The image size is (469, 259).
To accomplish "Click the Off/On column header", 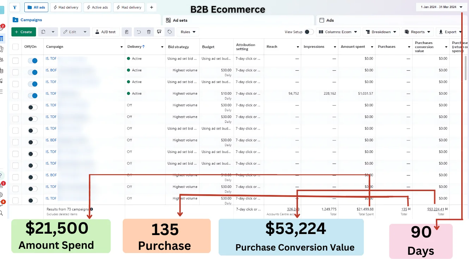I will [30, 47].
